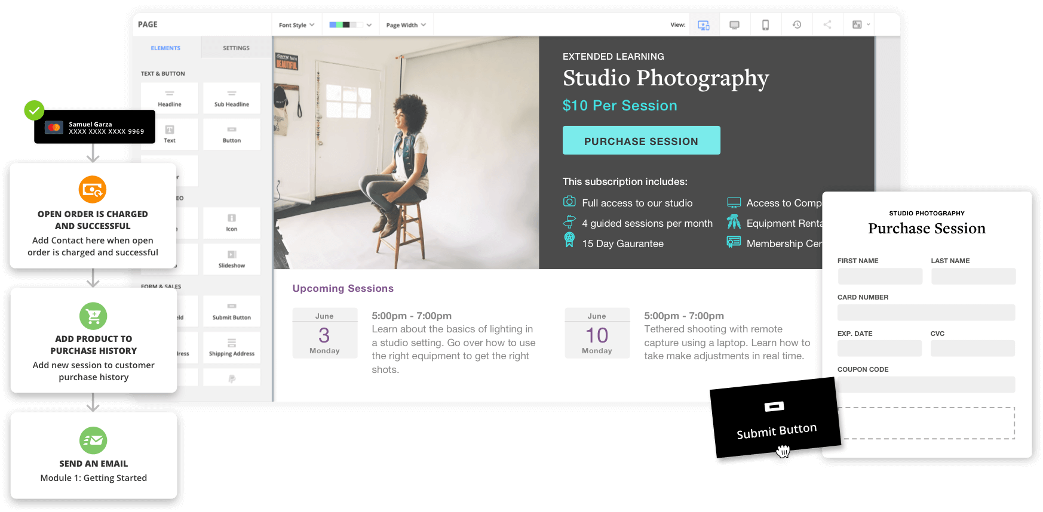Image resolution: width=1043 pixels, height=512 pixels.
Task: Expand the Font Style dropdown
Action: click(296, 25)
